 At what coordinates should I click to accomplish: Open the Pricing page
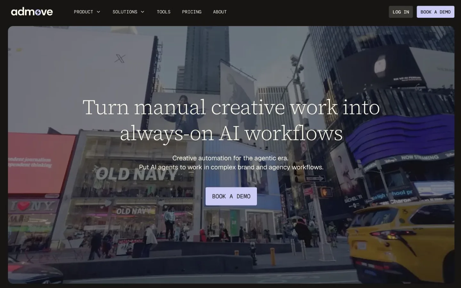(x=192, y=12)
